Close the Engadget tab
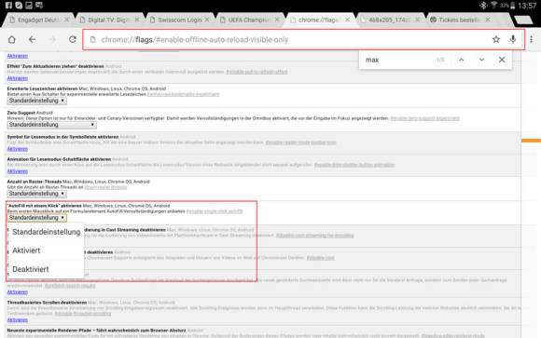Viewport: 541px width, 338px height. coord(66,20)
